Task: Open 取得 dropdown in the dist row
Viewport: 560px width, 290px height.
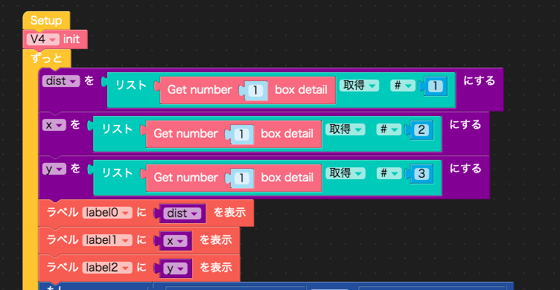Action: click(359, 86)
